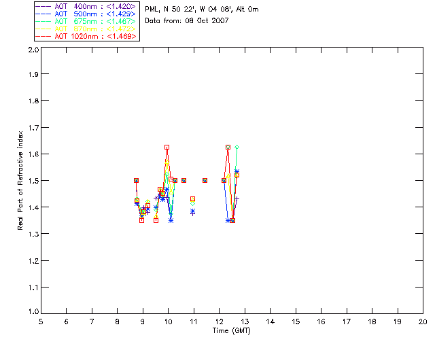Click the purple plus marker near time 12.7
The image size is (435, 348).
click(237, 198)
